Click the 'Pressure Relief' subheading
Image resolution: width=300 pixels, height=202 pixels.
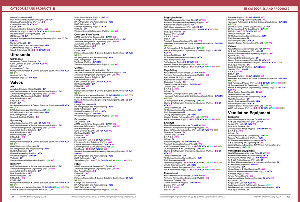point(173,18)
